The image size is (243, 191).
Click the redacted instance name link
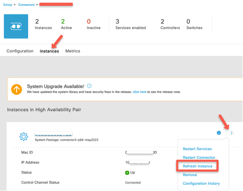click(x=53, y=134)
